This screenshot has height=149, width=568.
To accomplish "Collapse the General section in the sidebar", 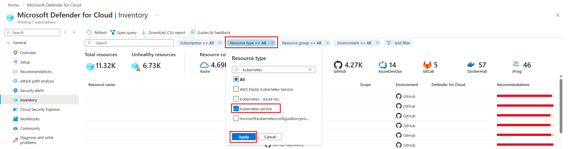I will pos(8,43).
